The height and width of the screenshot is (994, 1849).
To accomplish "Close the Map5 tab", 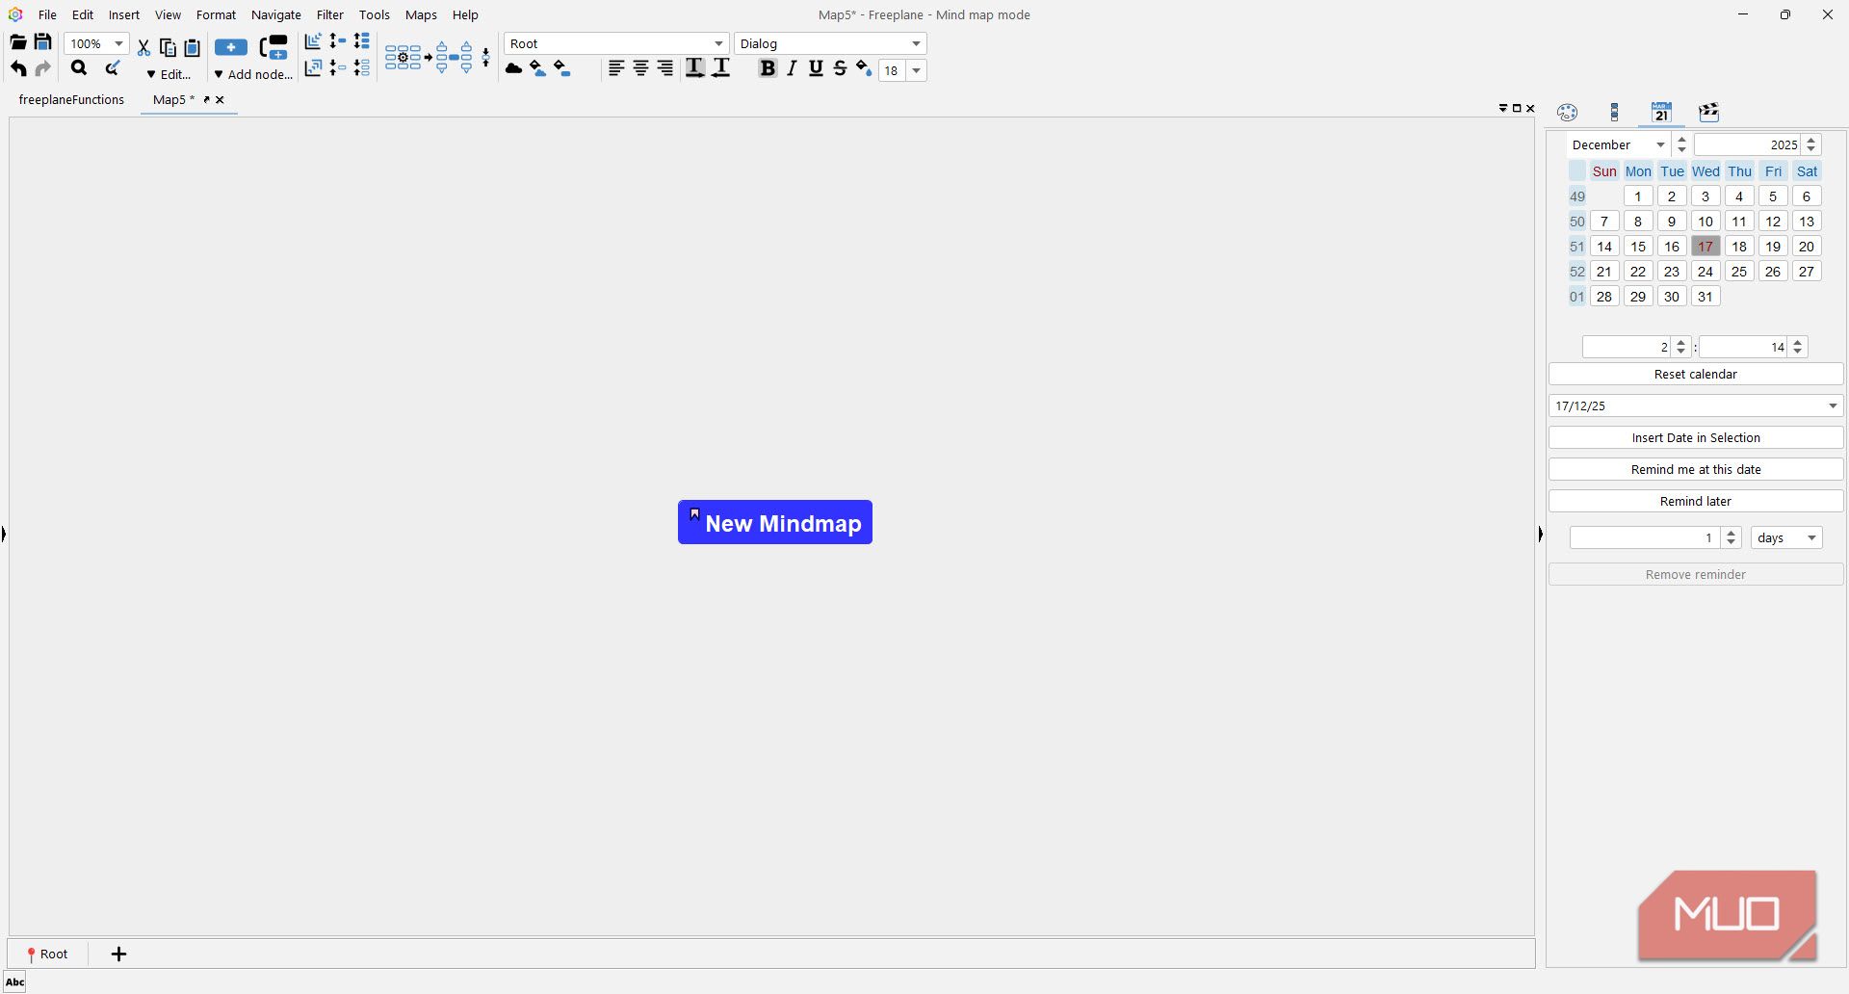I will click(220, 99).
